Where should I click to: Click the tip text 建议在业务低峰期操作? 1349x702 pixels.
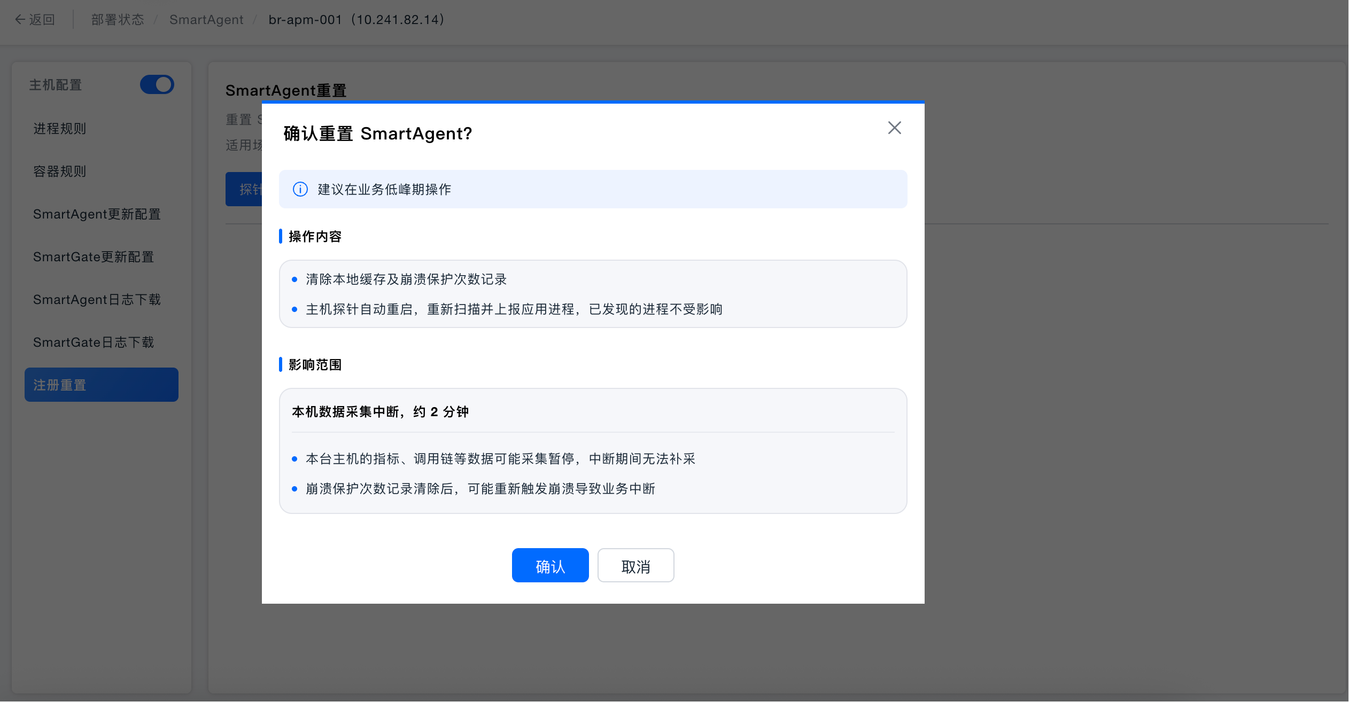384,189
